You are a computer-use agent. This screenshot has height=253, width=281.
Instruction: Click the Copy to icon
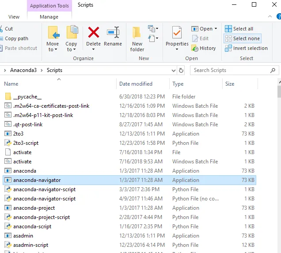(72, 32)
